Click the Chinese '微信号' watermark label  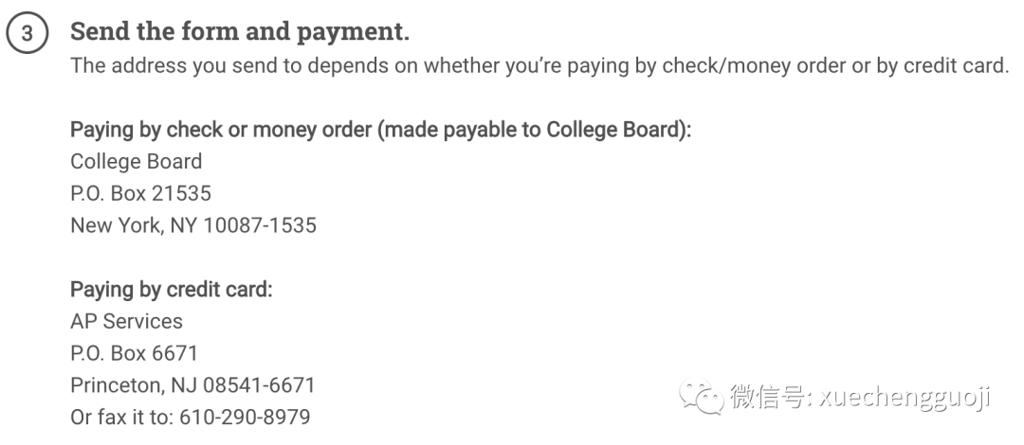[x=767, y=396]
